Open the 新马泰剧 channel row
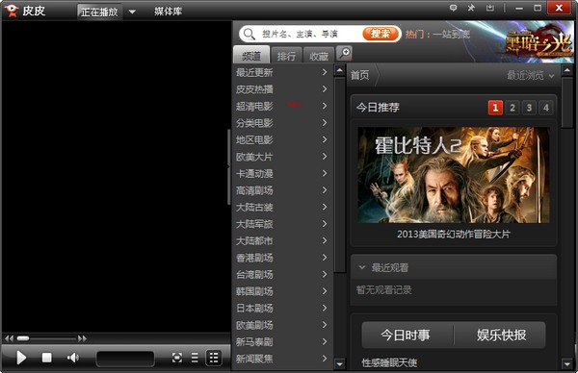The width and height of the screenshot is (578, 373). tap(282, 342)
